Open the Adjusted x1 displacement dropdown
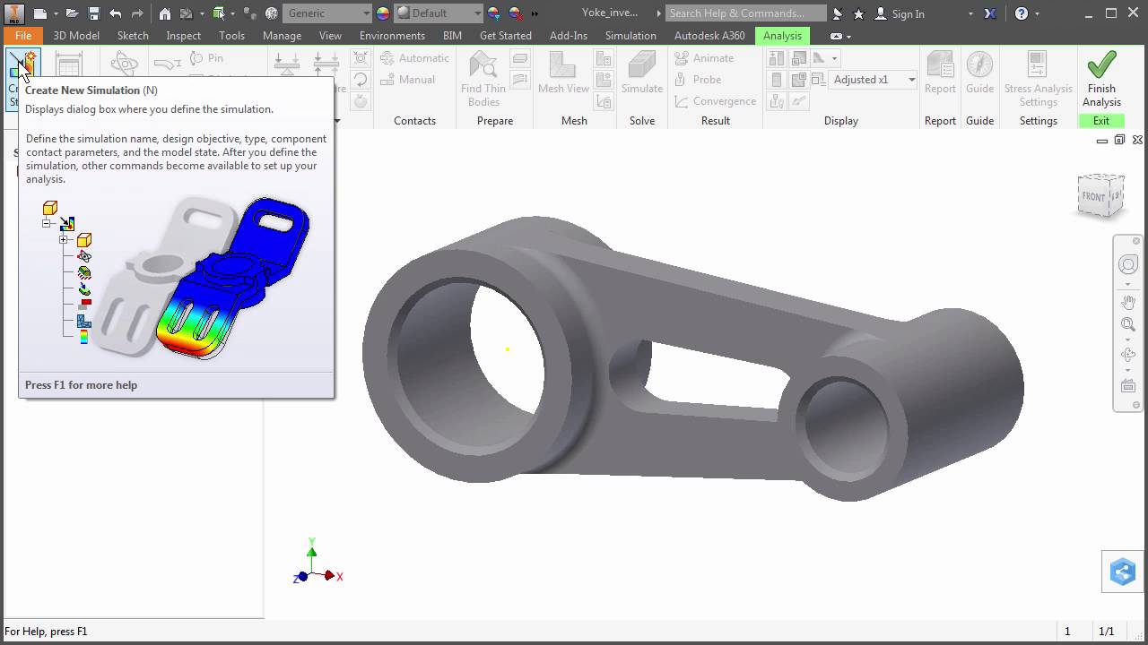The width and height of the screenshot is (1148, 645). point(873,79)
